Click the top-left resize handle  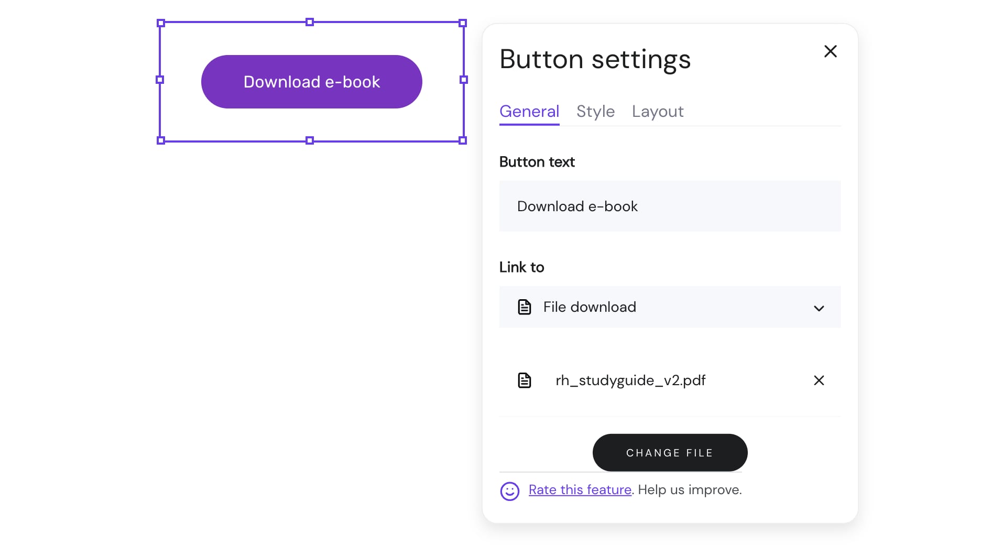point(161,23)
